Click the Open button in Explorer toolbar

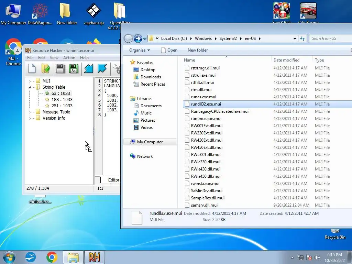coord(169,50)
